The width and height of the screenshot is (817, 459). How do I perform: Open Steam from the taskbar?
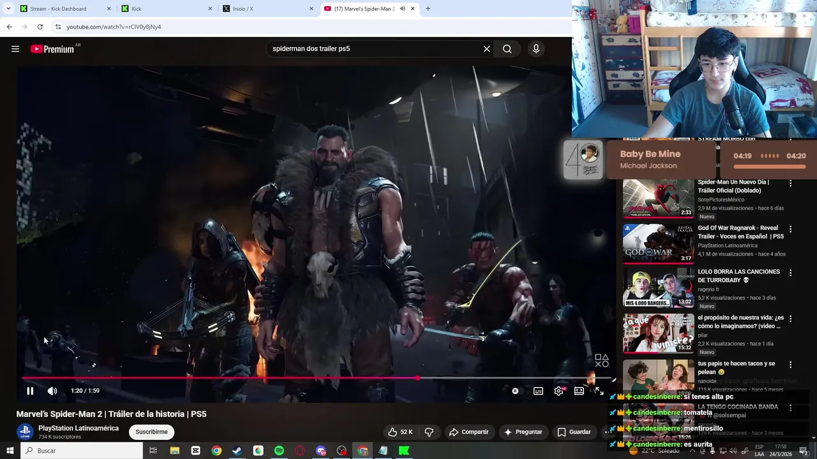click(x=237, y=451)
